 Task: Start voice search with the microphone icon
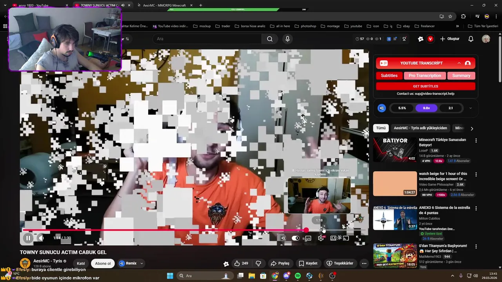tap(287, 39)
